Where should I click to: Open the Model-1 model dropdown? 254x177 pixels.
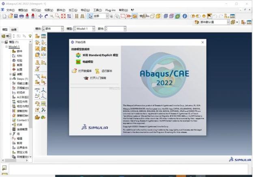84,29
